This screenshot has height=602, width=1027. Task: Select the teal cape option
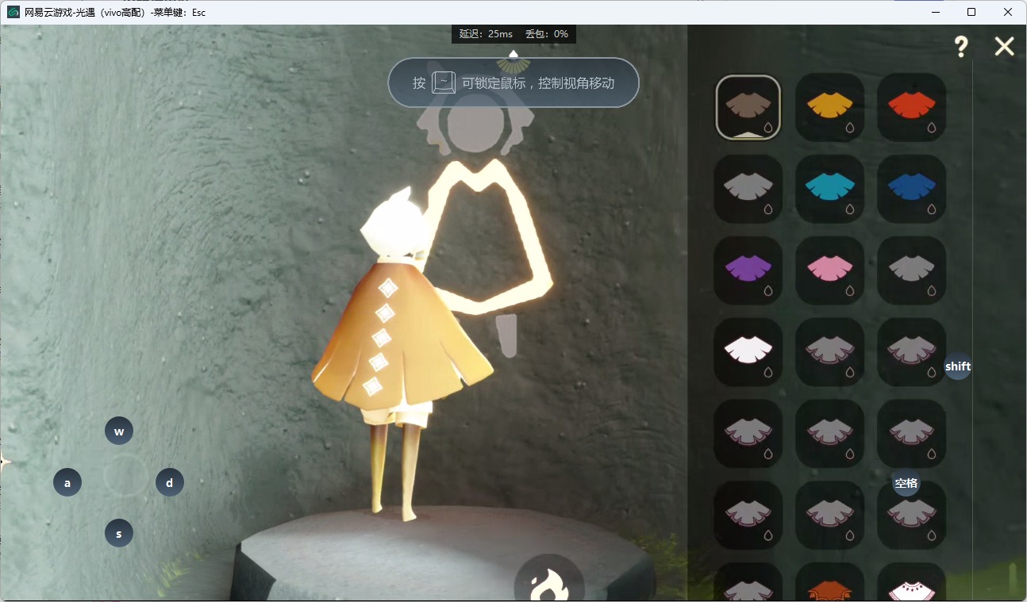[x=829, y=189]
